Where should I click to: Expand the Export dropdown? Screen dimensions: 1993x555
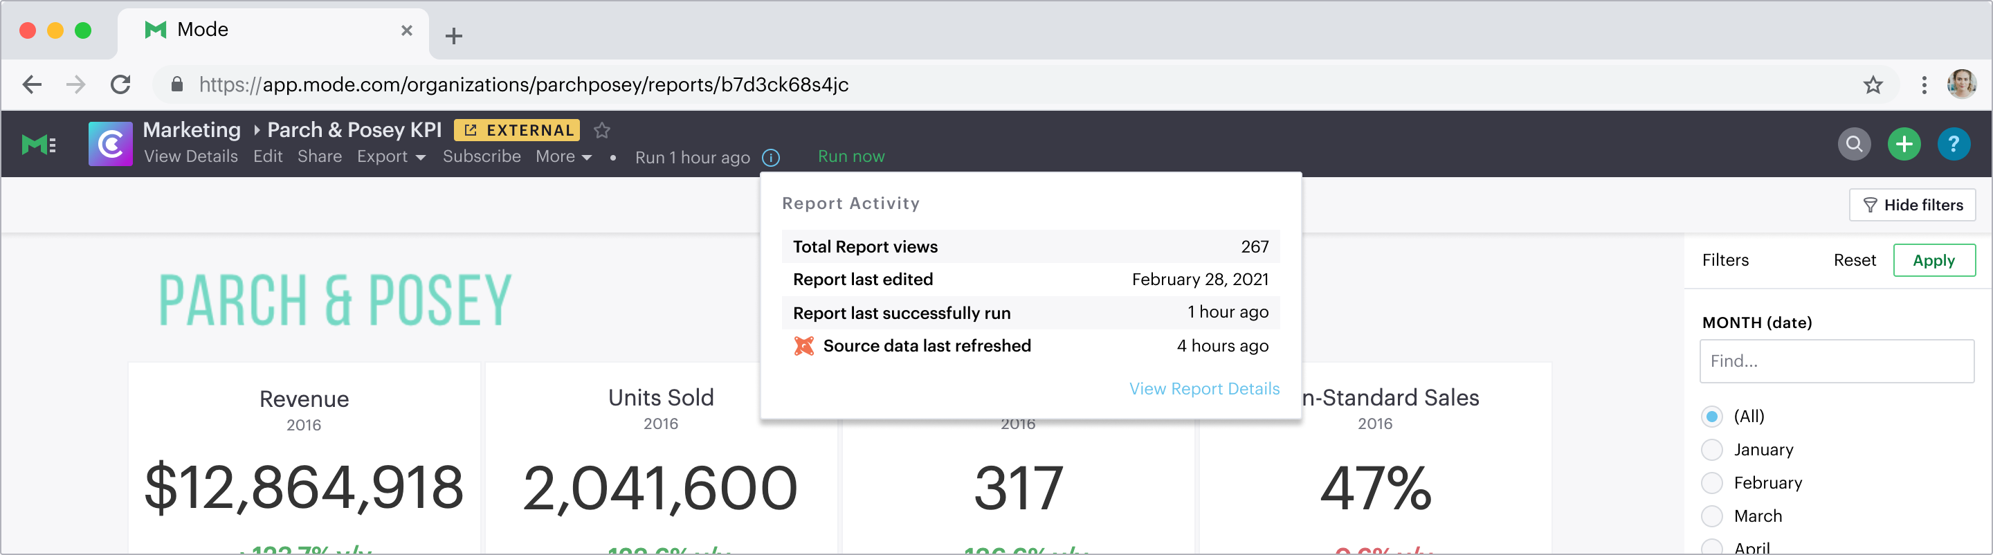point(391,156)
